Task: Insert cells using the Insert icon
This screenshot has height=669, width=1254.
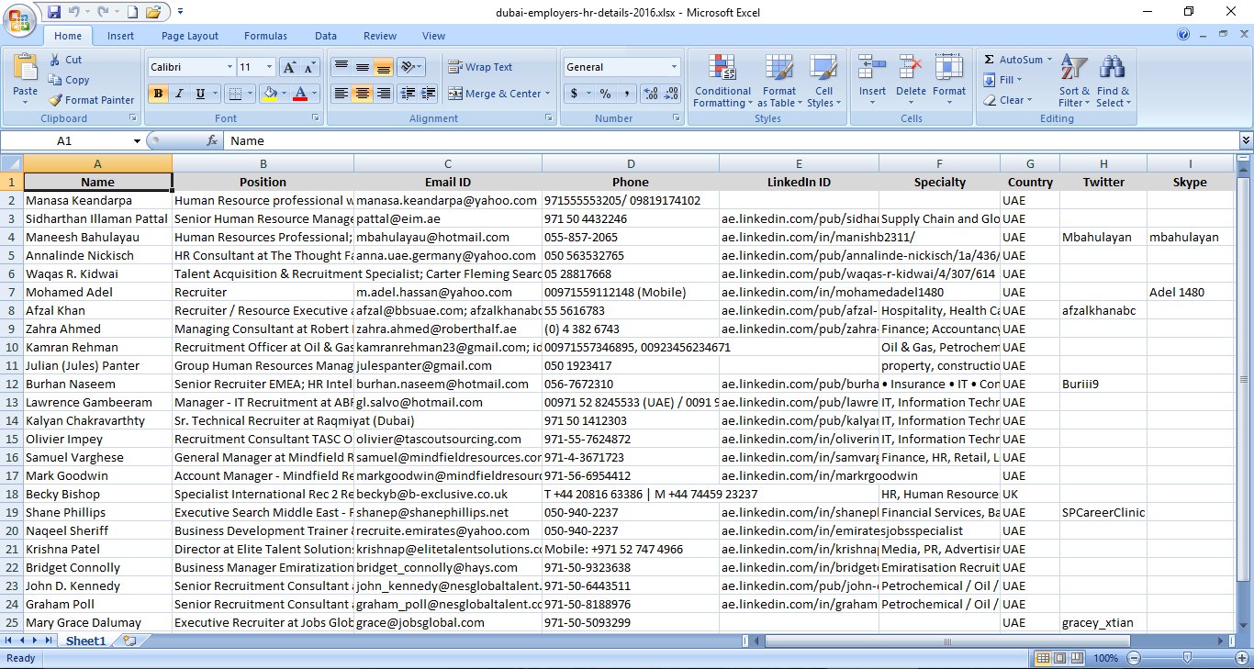Action: click(x=872, y=68)
